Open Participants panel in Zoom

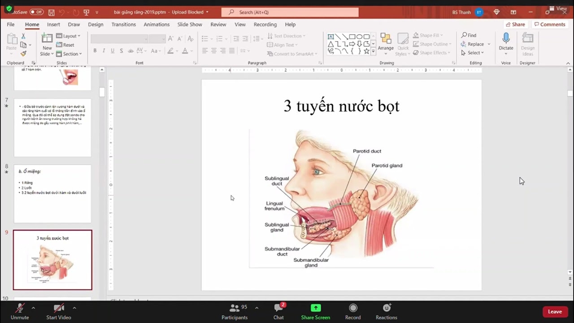(x=235, y=312)
